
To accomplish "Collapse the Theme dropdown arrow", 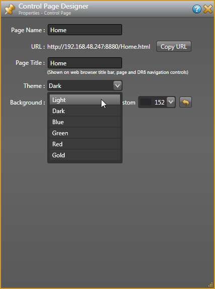I will (118, 86).
